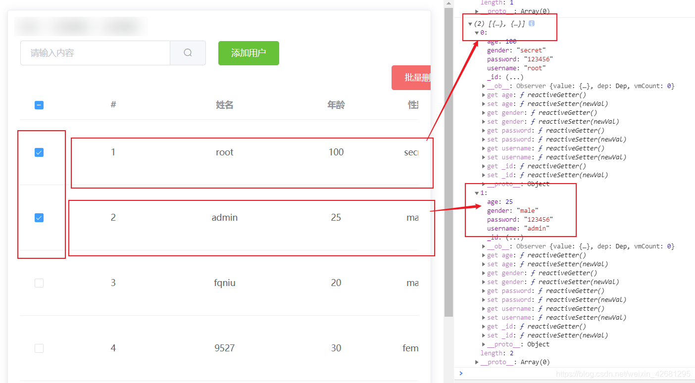Focus the 请输入内容 search input
This screenshot has height=383, width=695.
95,53
